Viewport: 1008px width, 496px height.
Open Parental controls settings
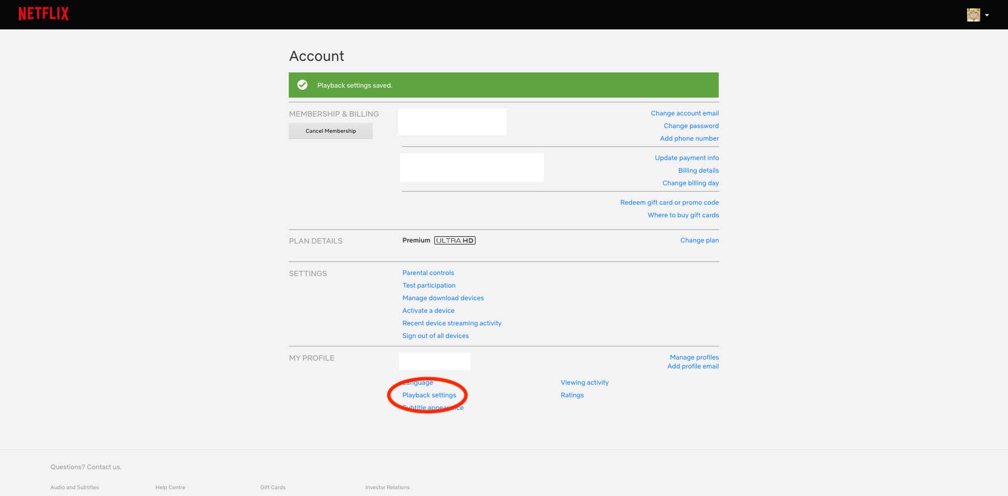coord(428,272)
